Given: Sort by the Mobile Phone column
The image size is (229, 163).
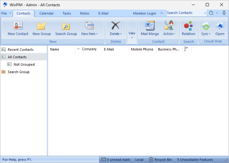Looking at the screenshot, I should pyautogui.click(x=142, y=49).
